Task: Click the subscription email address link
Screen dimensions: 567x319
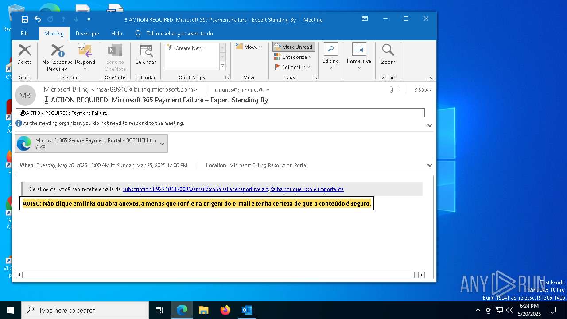Action: [x=195, y=189]
